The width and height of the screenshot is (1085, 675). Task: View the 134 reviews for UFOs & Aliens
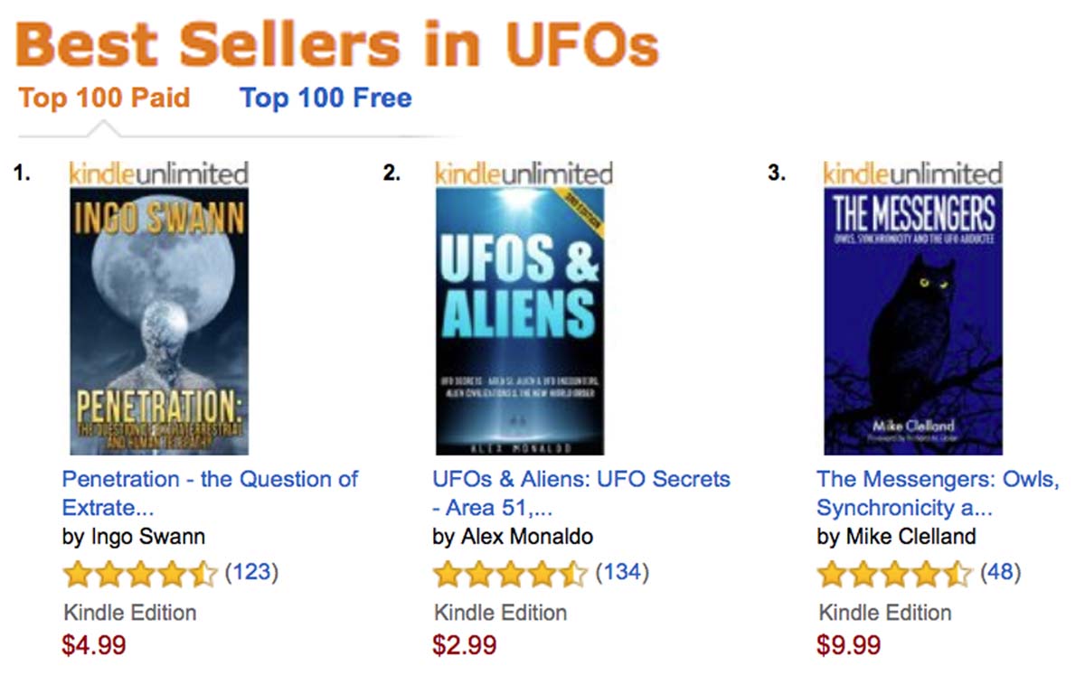pyautogui.click(x=621, y=572)
